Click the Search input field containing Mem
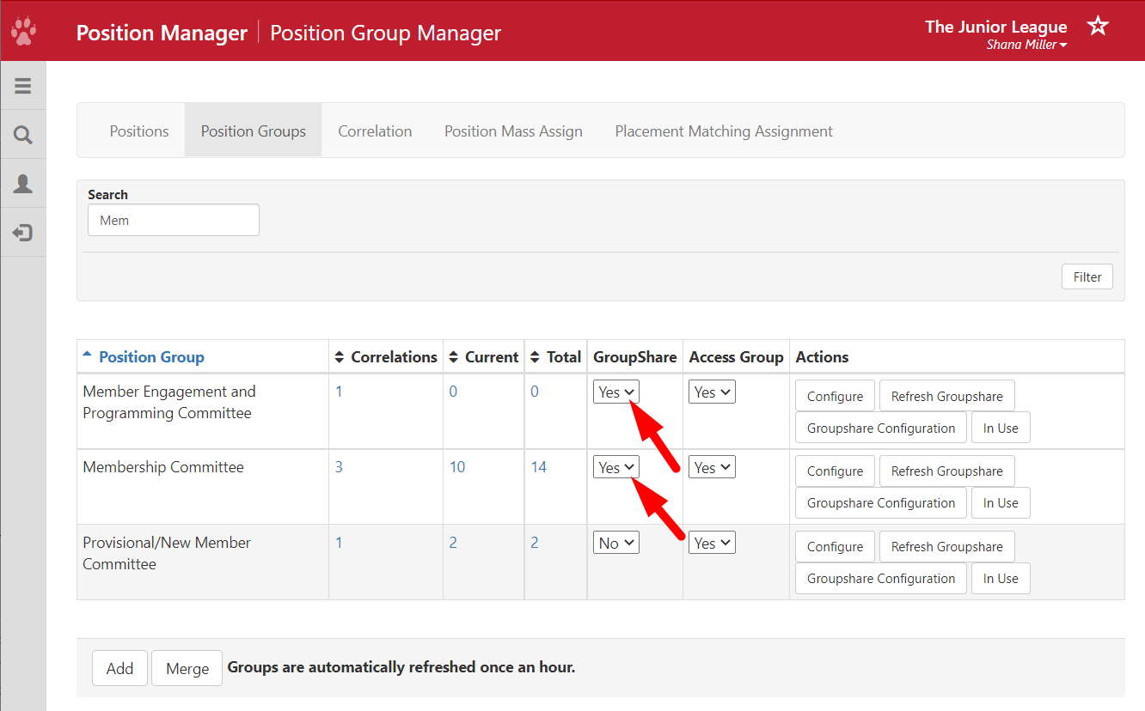The width and height of the screenshot is (1145, 711). coord(173,220)
